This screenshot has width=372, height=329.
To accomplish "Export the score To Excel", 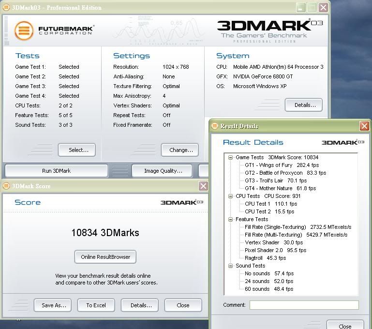I will 96,305.
